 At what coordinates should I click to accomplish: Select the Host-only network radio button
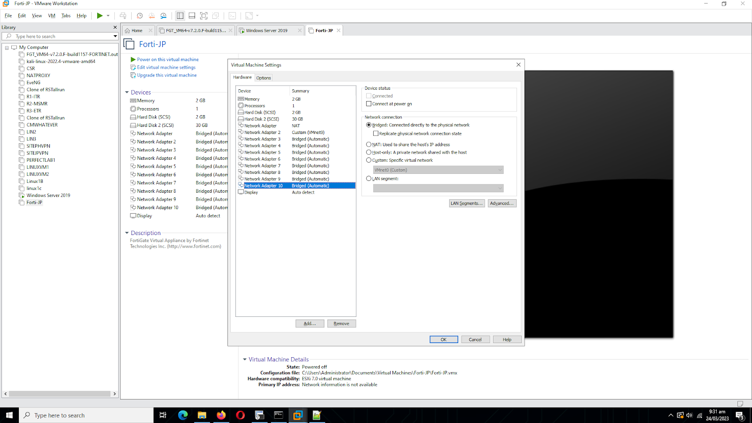pyautogui.click(x=369, y=152)
